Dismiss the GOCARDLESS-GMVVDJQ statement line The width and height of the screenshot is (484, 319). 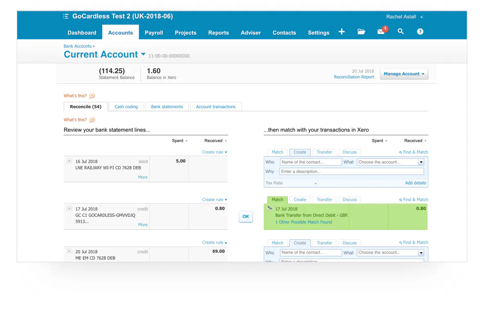[69, 209]
